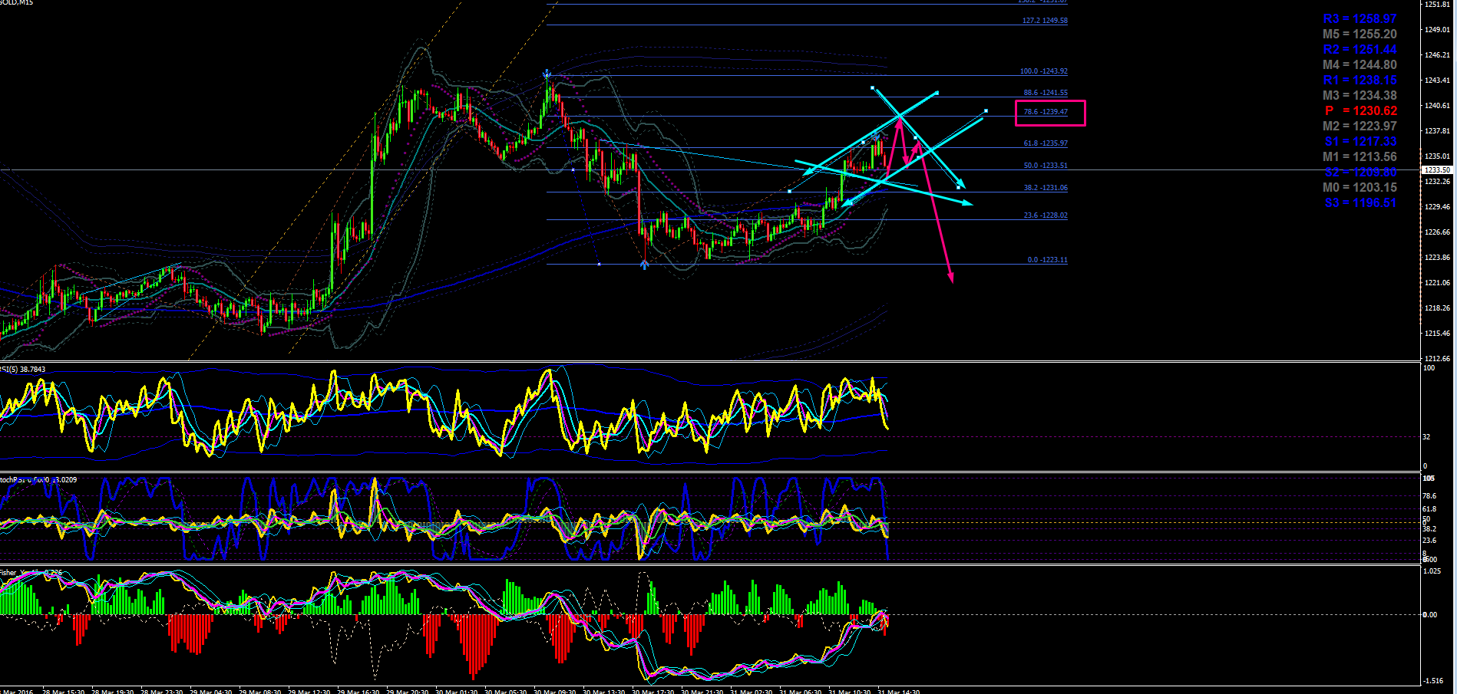Click the 23.6 -1228.02 Fibonacci retracement label
Viewport: 1457px width, 694px height.
coord(1046,215)
